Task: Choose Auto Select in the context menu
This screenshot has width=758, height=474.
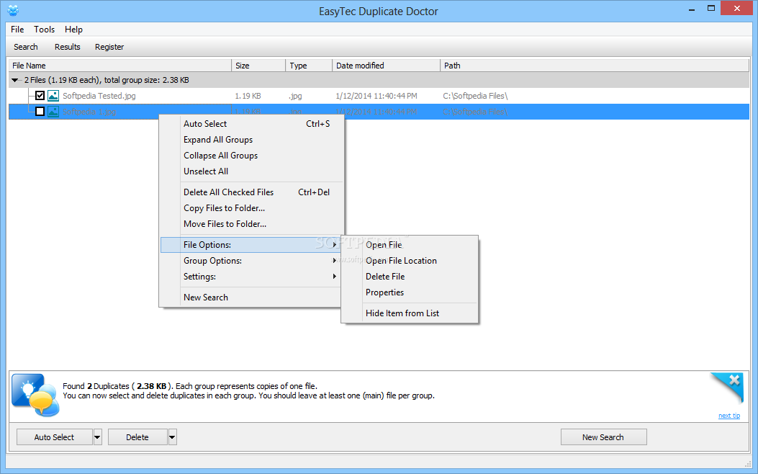Action: pos(251,124)
